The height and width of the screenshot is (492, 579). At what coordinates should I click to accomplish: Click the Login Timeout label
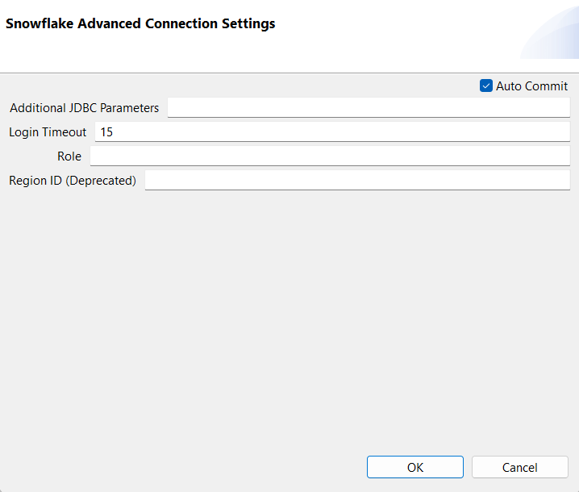[x=48, y=132]
